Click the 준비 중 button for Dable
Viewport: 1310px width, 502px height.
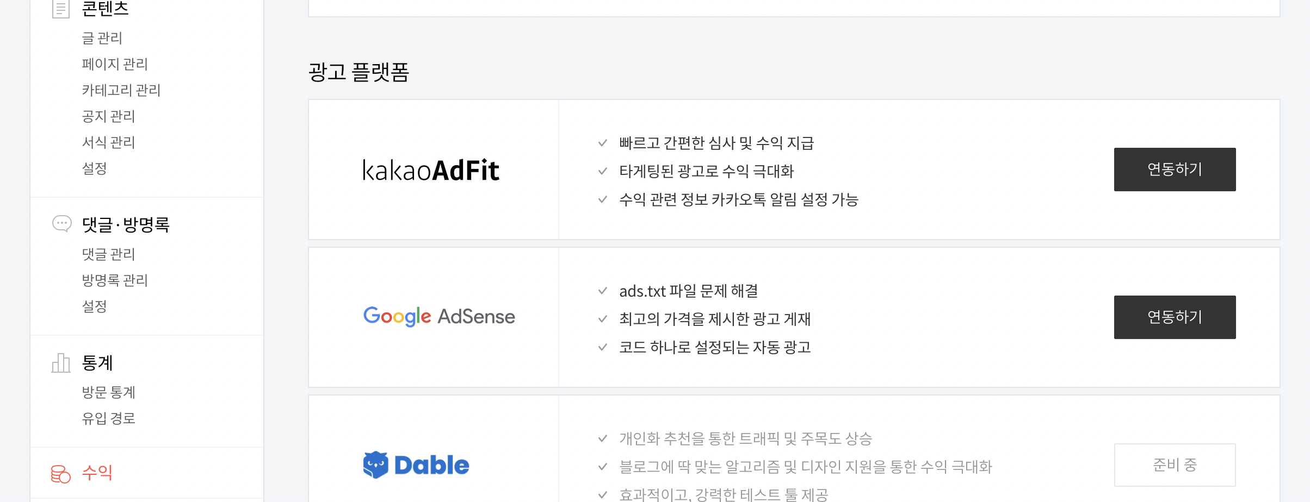tap(1175, 465)
